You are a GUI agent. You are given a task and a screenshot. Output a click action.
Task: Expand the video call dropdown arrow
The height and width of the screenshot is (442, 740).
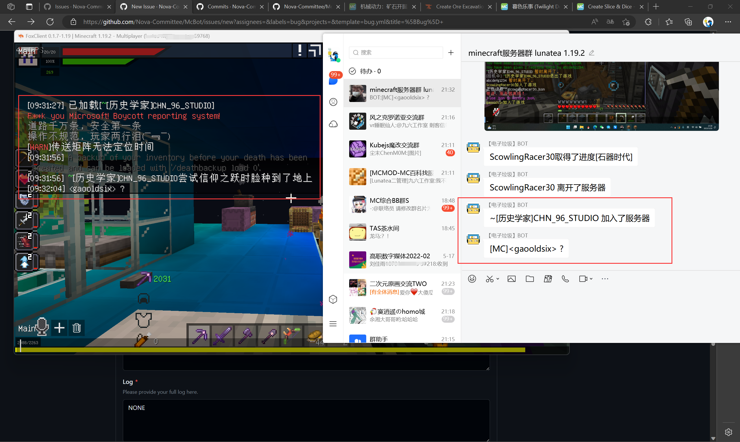(591, 279)
